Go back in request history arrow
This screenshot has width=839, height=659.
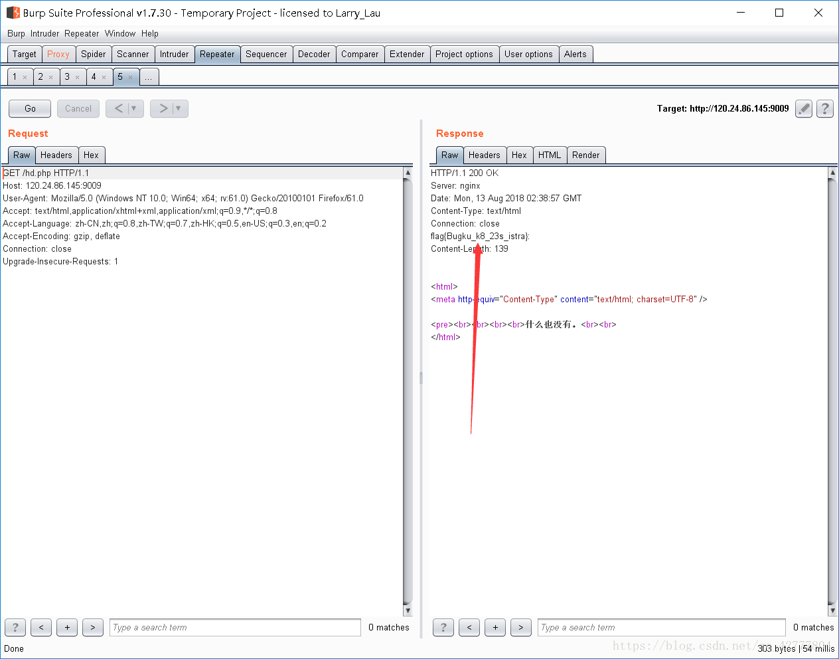118,108
